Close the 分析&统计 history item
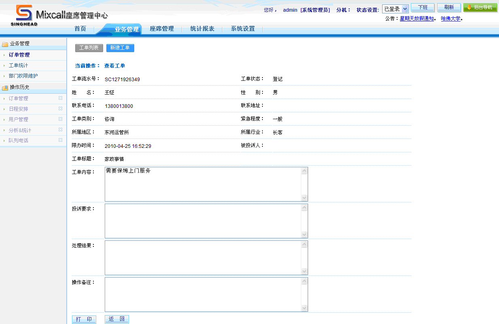The image size is (499, 324). pos(60,130)
